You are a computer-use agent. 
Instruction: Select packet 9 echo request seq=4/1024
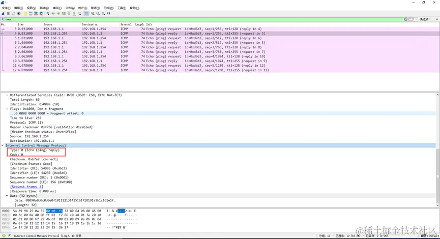pos(220,56)
